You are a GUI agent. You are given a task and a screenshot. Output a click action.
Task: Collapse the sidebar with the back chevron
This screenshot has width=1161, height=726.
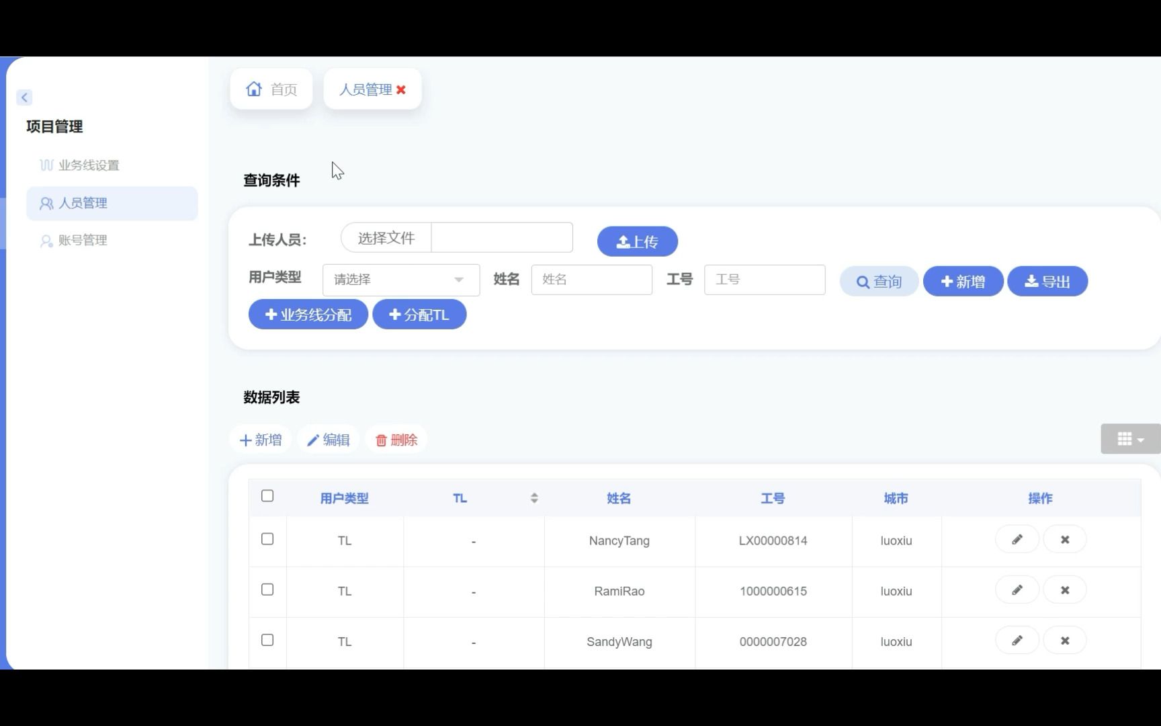click(24, 97)
